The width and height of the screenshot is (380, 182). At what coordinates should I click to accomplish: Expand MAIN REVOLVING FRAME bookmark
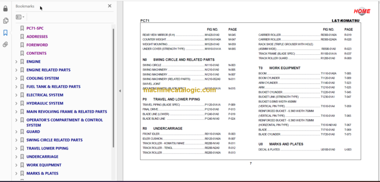(16, 111)
